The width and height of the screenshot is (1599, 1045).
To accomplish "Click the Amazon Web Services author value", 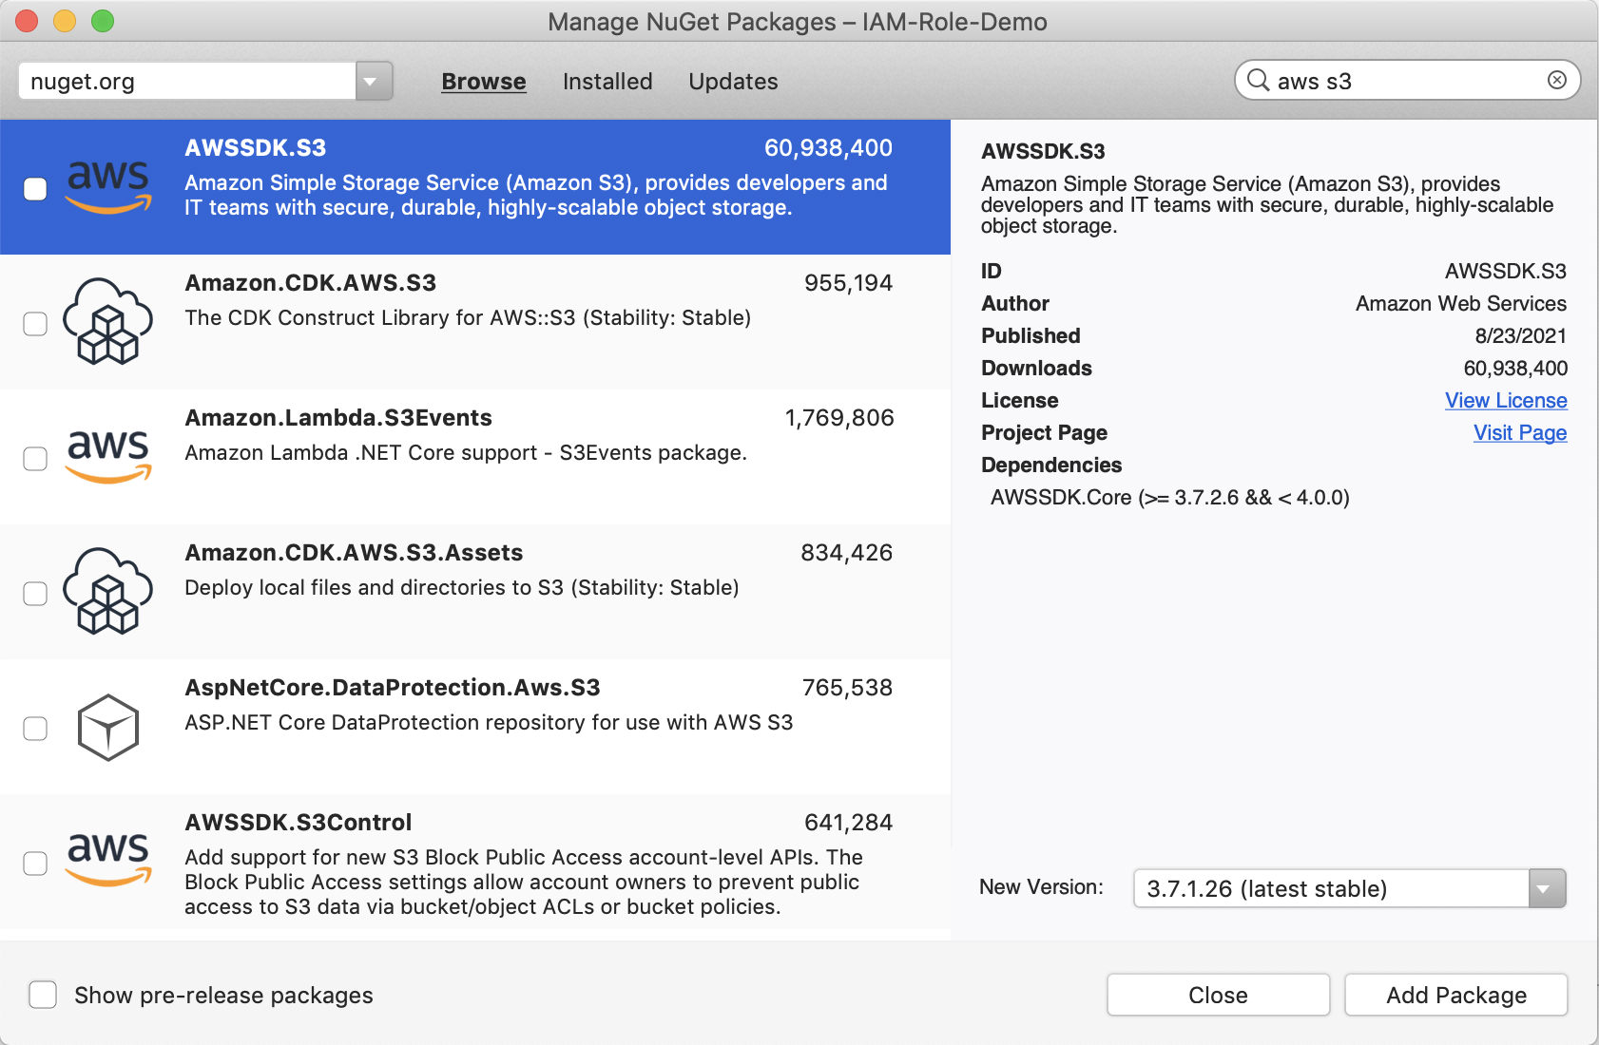I will (x=1461, y=304).
